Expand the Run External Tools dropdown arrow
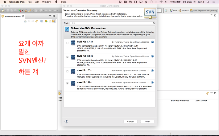The width and height of the screenshot is (219, 136). 22,10
